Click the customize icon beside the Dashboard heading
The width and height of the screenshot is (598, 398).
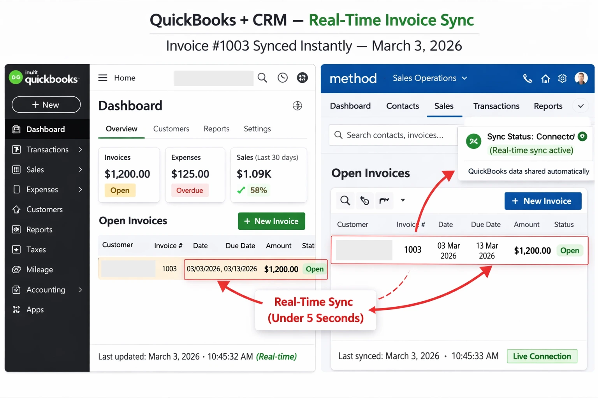point(297,106)
